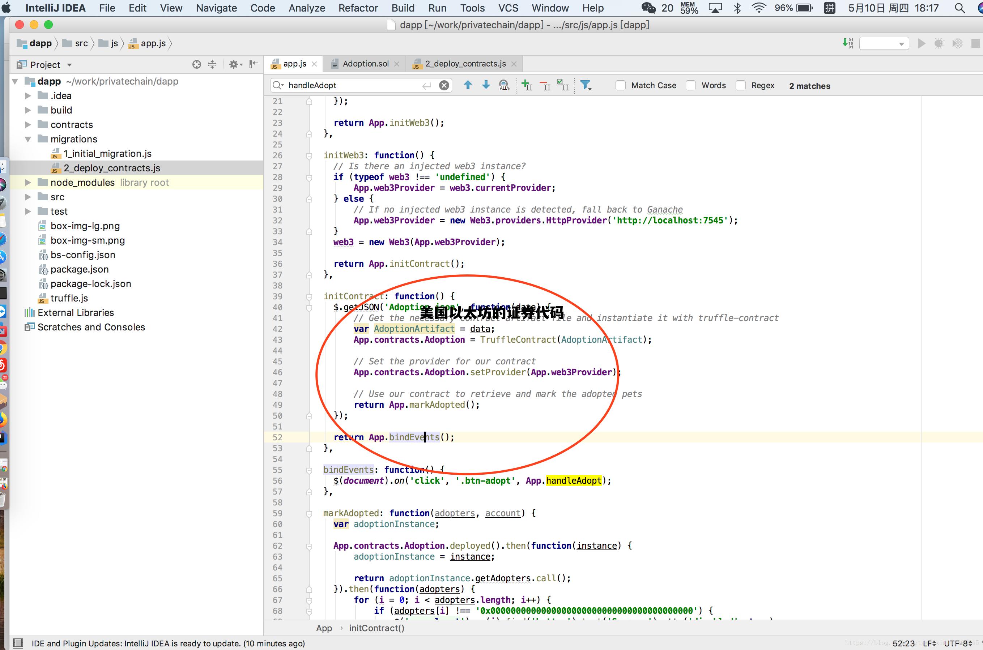Jump to previous search occurrence with up arrow
This screenshot has height=650, width=983.
point(468,85)
